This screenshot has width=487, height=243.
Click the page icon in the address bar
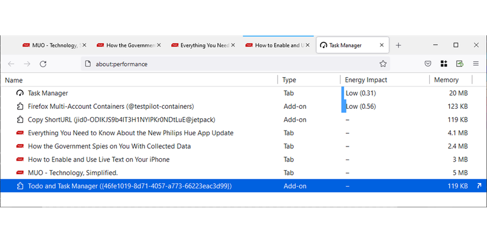[88, 64]
